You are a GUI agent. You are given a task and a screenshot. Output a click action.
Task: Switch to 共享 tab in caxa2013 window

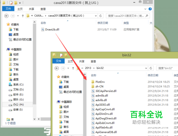tap(31, 9)
